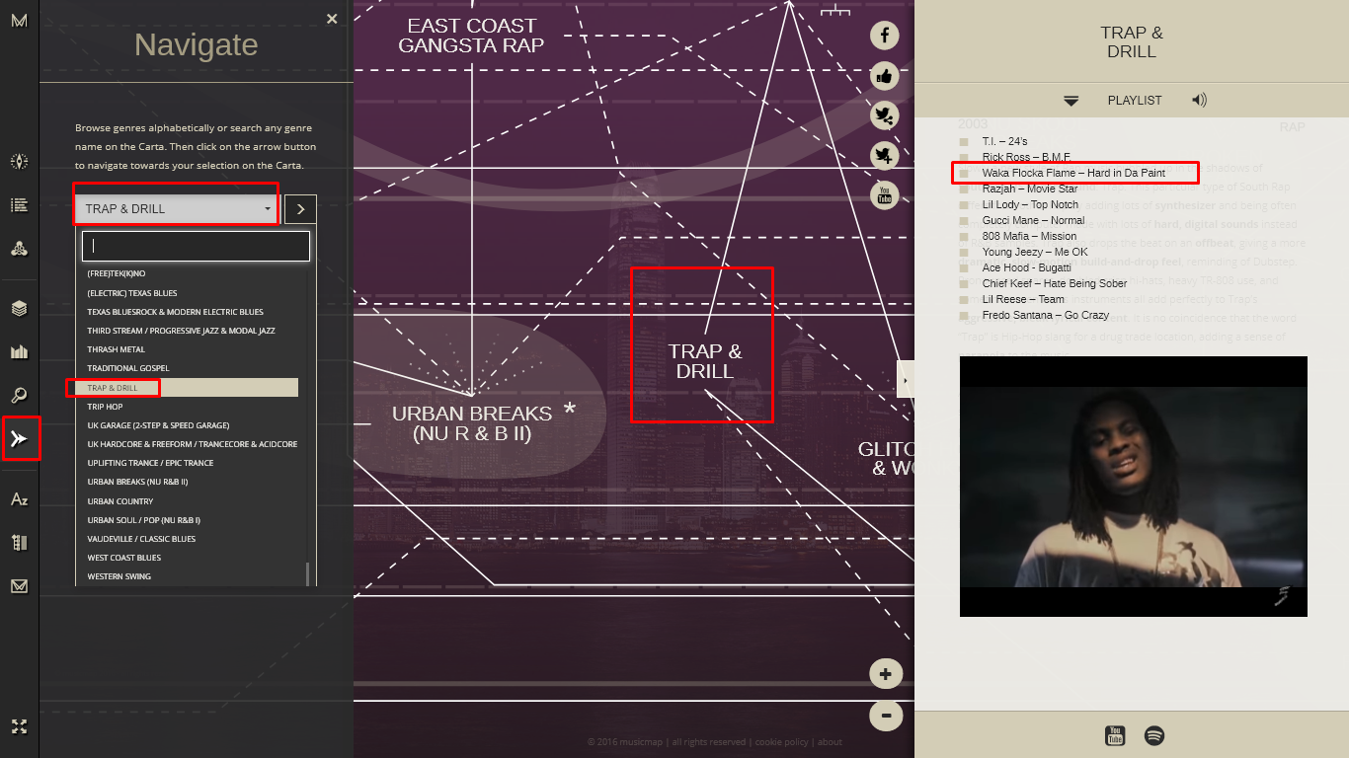Click the round YouTube channel icon
The width and height of the screenshot is (1349, 758).
(884, 195)
